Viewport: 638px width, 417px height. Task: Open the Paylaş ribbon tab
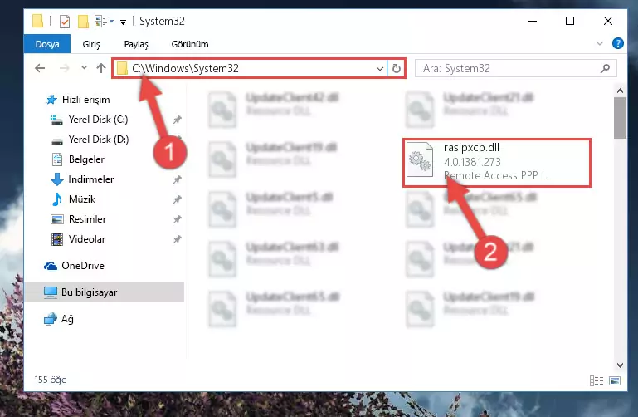(136, 44)
